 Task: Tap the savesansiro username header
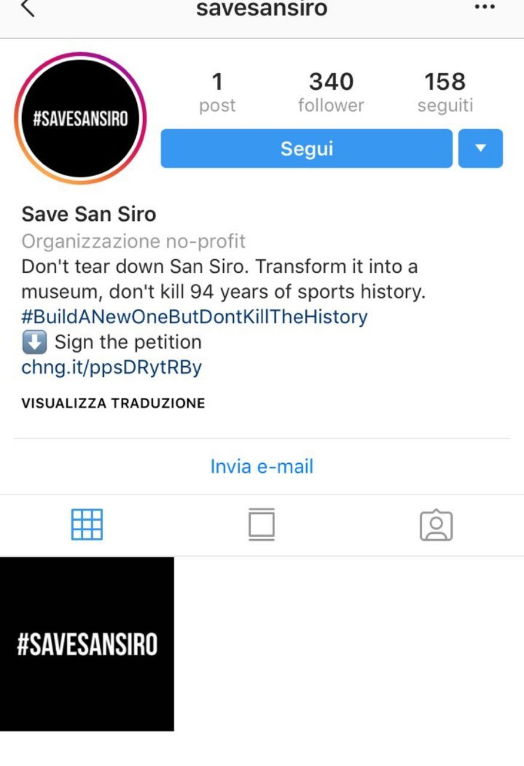click(261, 8)
